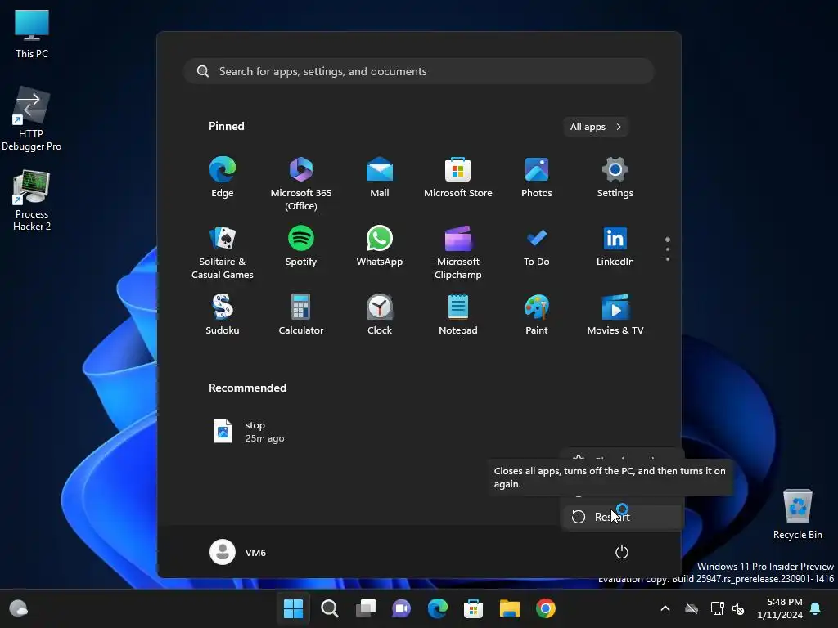Open WhatsApp
838x628 pixels.
tap(380, 246)
